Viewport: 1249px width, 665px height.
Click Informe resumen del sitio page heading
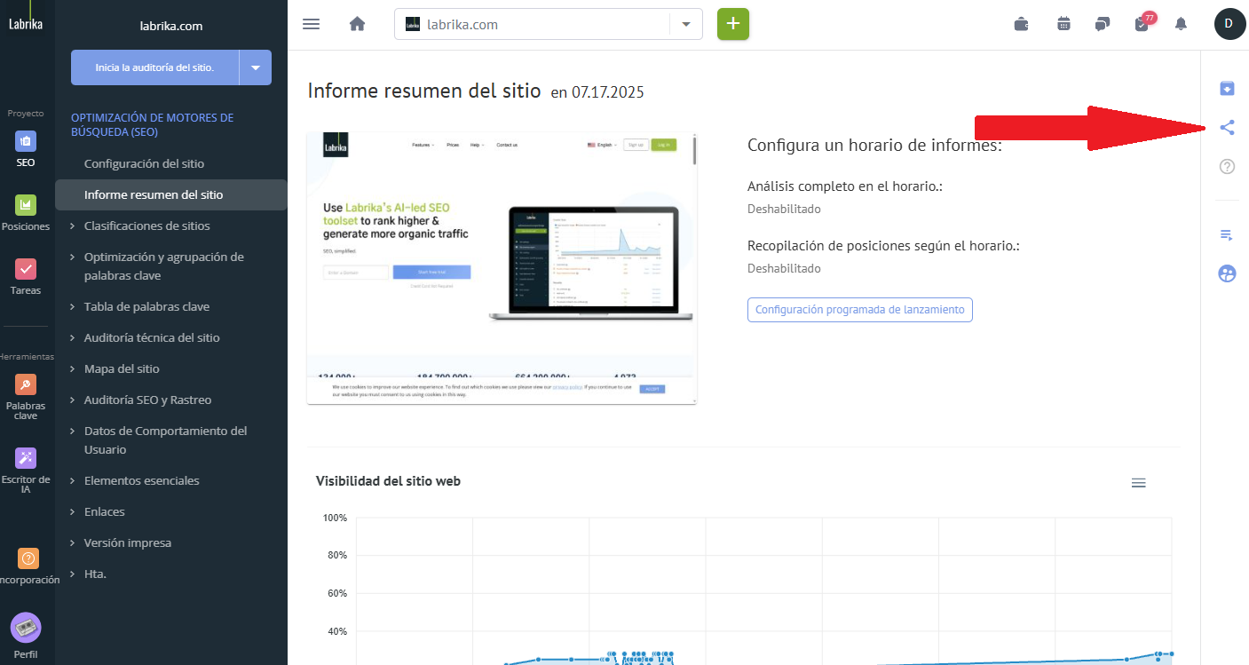point(424,91)
